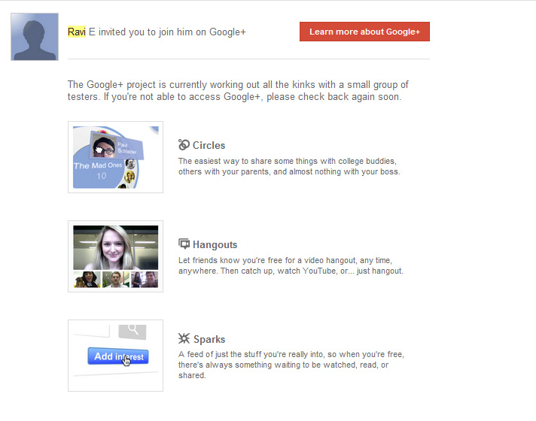The width and height of the screenshot is (536, 421).
Task: Click the Circles heading text
Action: pyautogui.click(x=209, y=145)
